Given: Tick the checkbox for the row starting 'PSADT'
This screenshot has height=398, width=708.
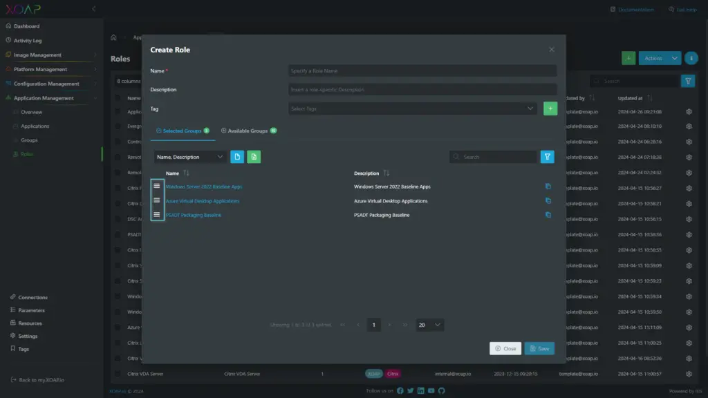Looking at the screenshot, I should tap(118, 235).
